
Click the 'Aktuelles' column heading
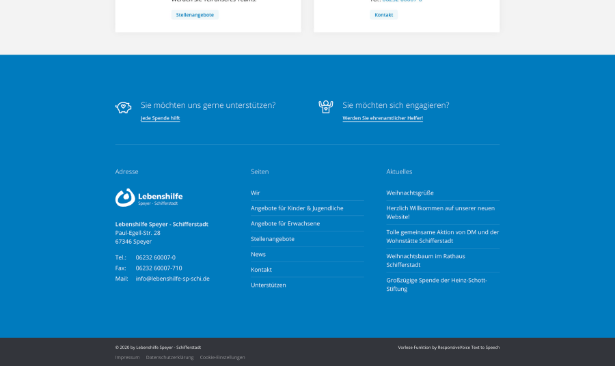(x=399, y=171)
